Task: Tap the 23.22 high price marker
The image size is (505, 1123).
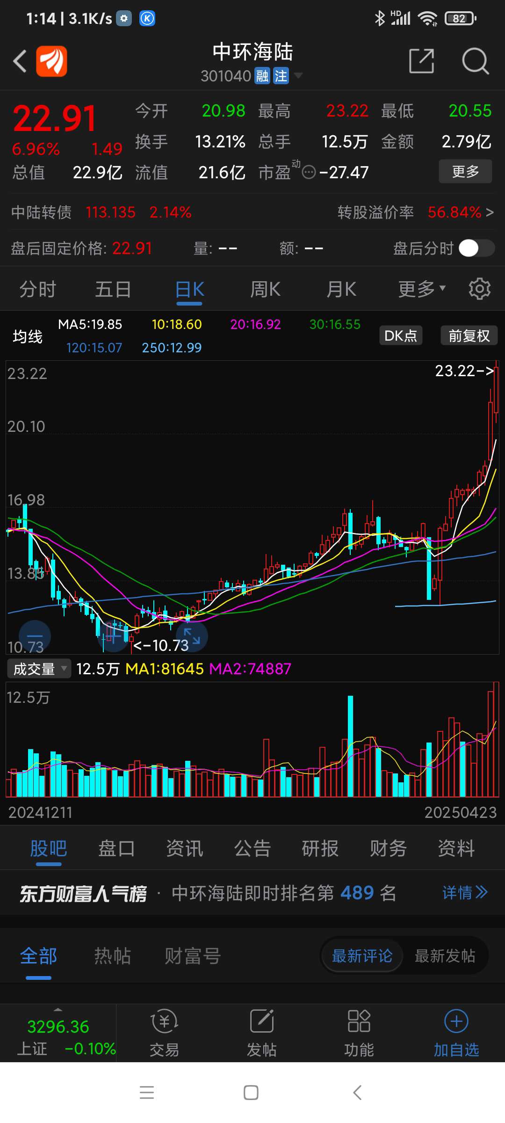Action: (465, 371)
